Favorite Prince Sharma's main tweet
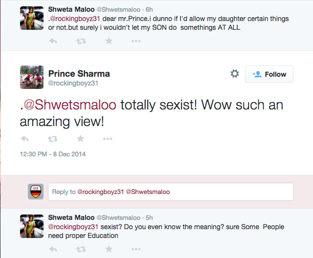The width and height of the screenshot is (313, 258). pyautogui.click(x=80, y=139)
